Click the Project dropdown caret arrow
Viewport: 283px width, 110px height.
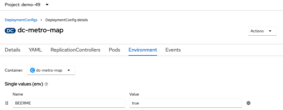pos(47,5)
